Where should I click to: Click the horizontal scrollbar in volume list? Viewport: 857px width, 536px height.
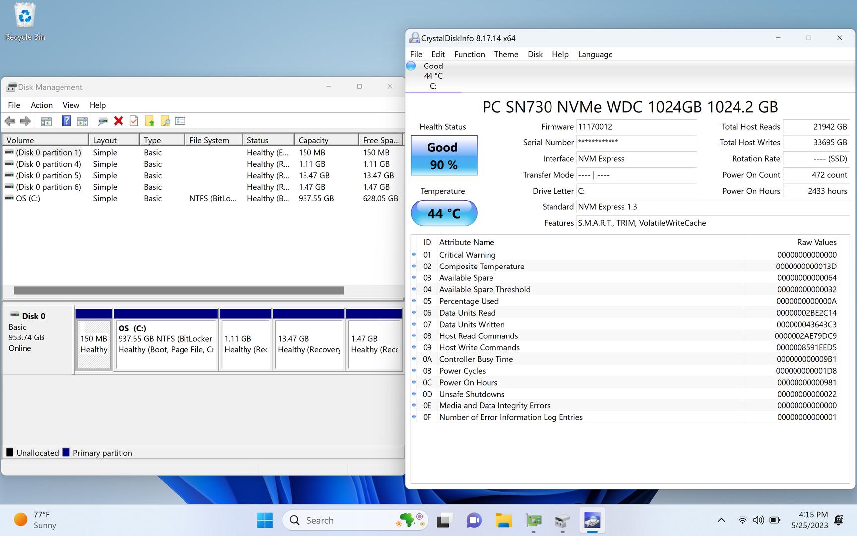(x=179, y=290)
